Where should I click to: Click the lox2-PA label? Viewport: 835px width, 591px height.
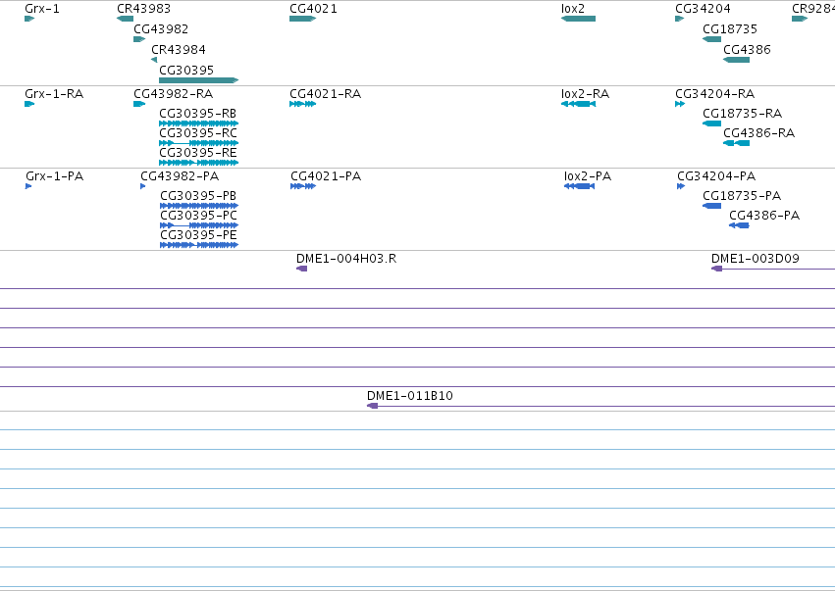(x=588, y=176)
